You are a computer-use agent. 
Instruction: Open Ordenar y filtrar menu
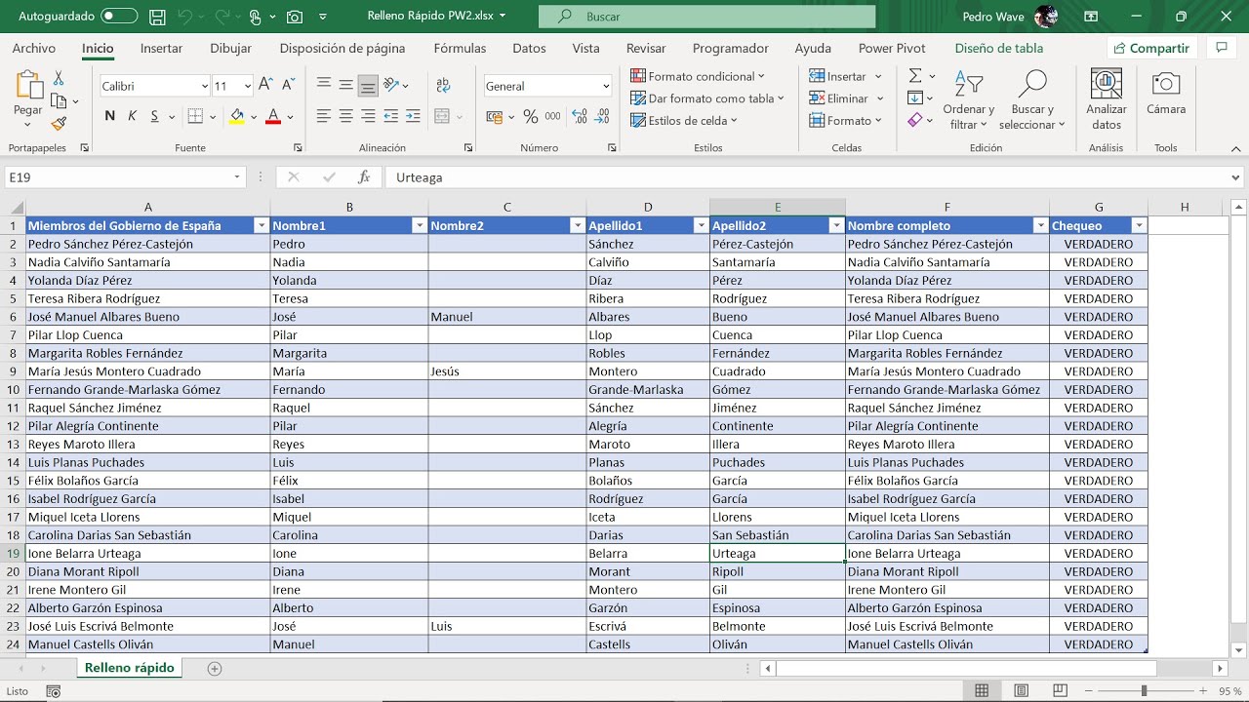click(968, 98)
